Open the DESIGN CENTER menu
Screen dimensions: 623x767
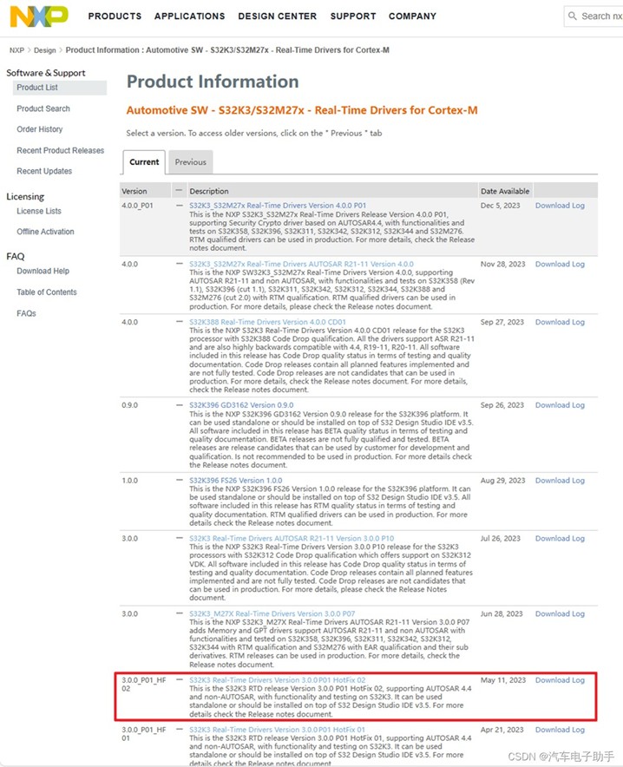point(278,16)
